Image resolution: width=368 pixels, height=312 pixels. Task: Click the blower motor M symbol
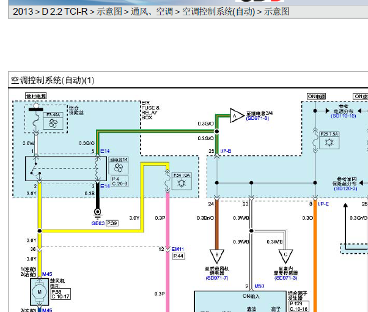pyautogui.click(x=39, y=292)
